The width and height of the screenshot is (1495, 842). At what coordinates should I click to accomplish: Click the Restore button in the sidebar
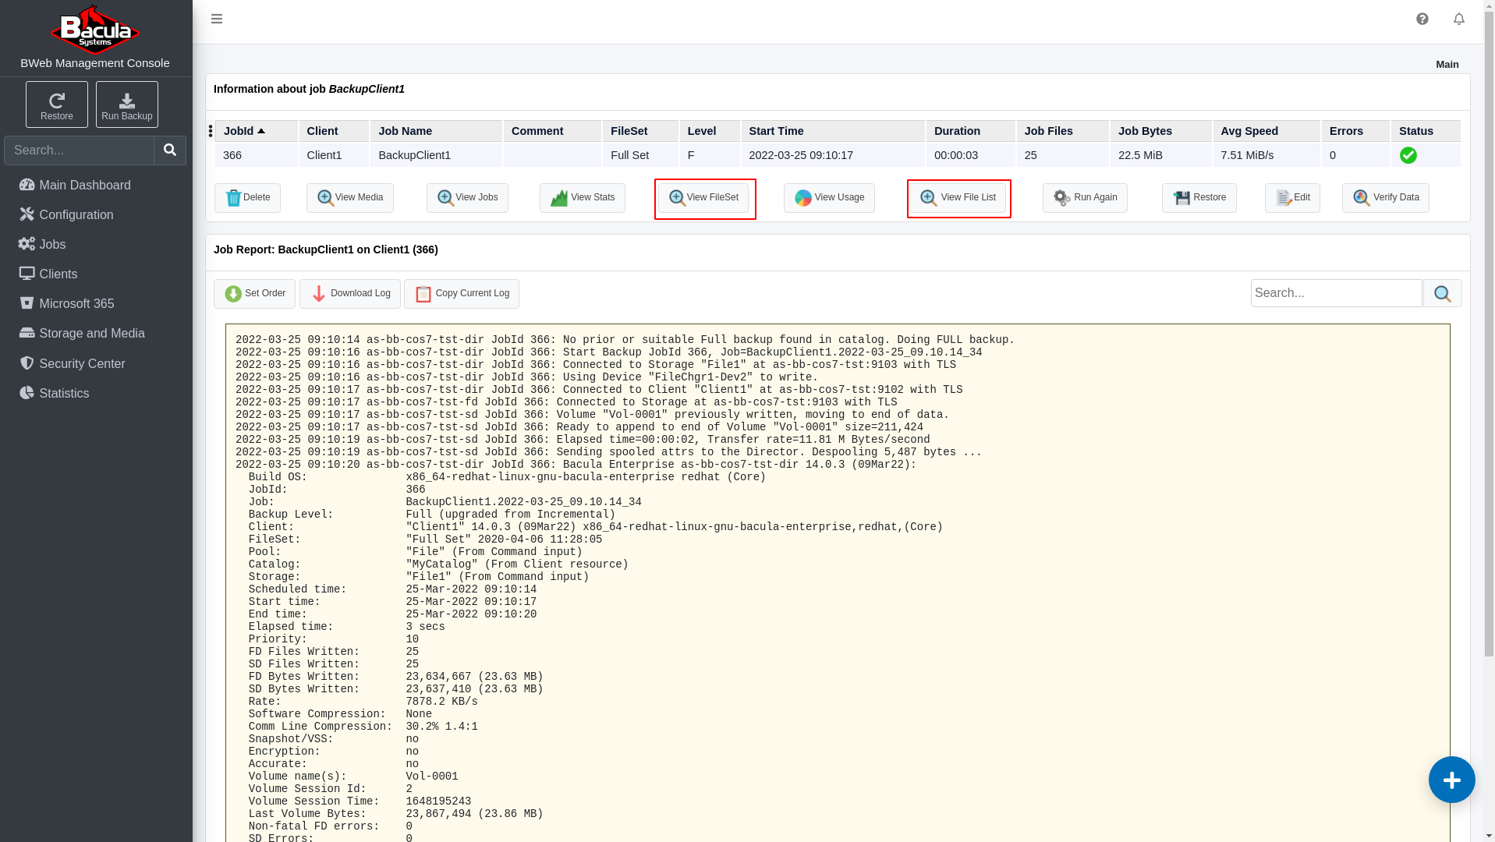click(57, 104)
